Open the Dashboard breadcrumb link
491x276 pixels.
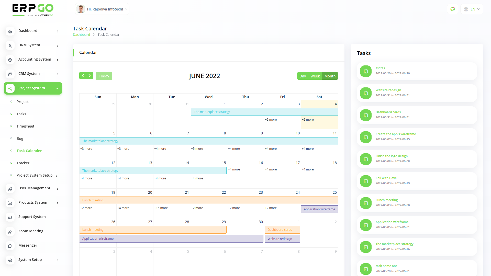tap(81, 34)
